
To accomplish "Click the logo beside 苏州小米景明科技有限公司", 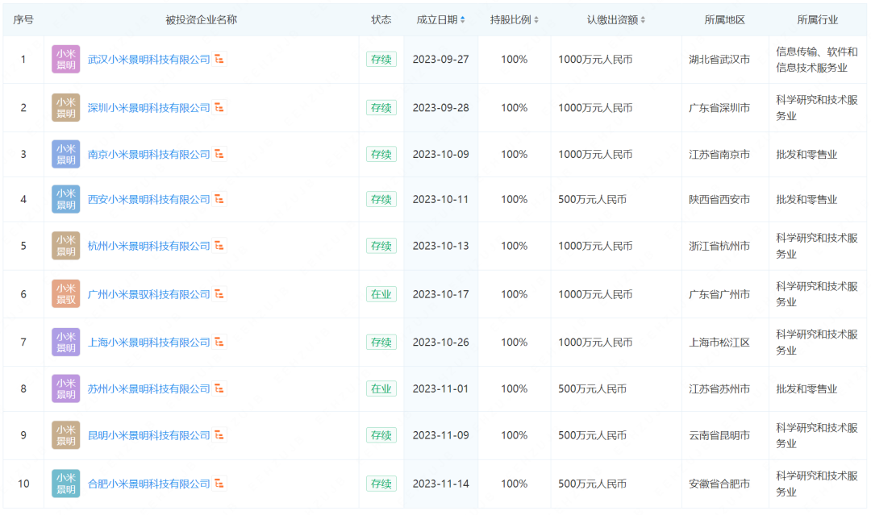I will click(65, 389).
